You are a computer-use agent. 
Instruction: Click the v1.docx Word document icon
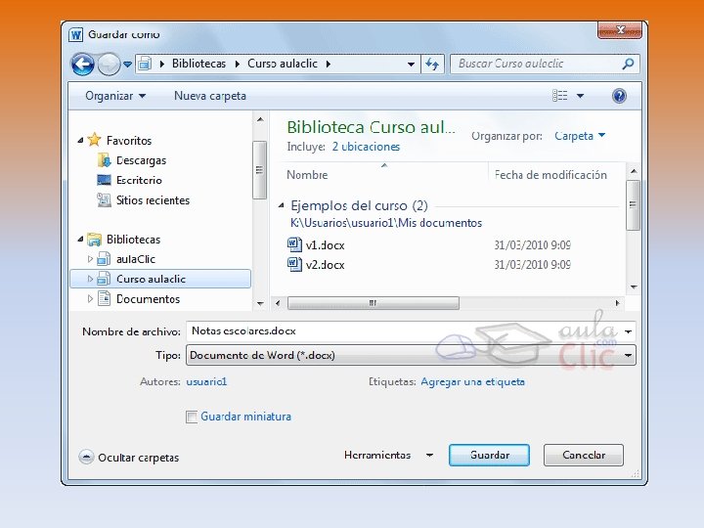294,244
